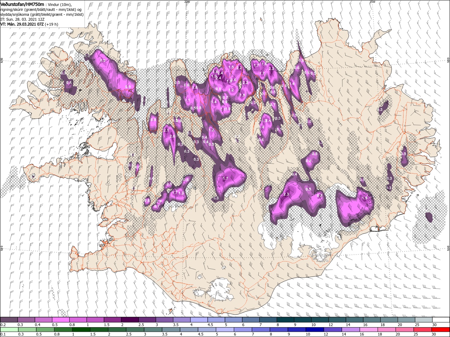
Task: Click the darkest purple 2–2.5 snow scale swatch
Action: [x=129, y=320]
